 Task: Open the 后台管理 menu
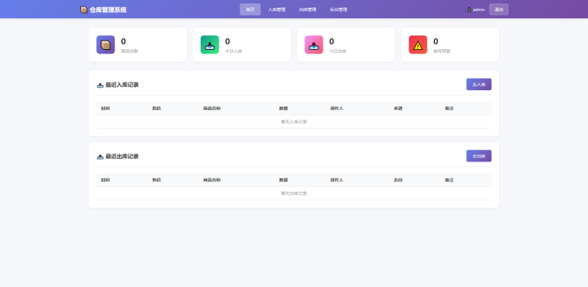click(x=339, y=10)
